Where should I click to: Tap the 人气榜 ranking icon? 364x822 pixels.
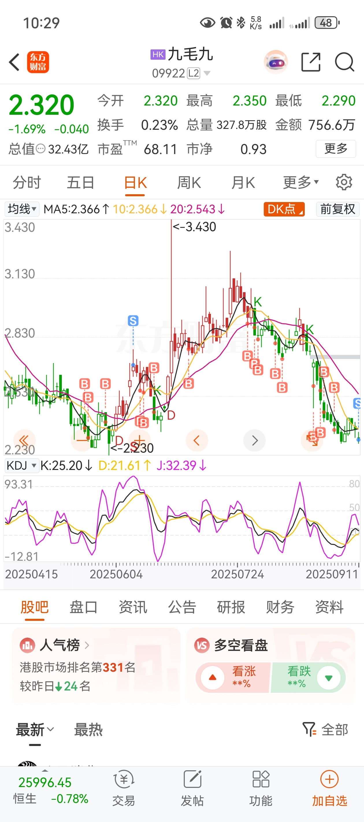tap(27, 645)
